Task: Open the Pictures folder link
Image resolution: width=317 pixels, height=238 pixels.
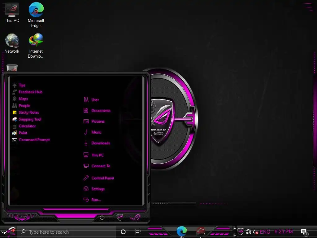Action: tap(94, 121)
